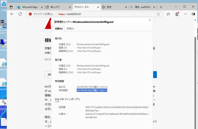Go back with the back arrow

[12, 14]
